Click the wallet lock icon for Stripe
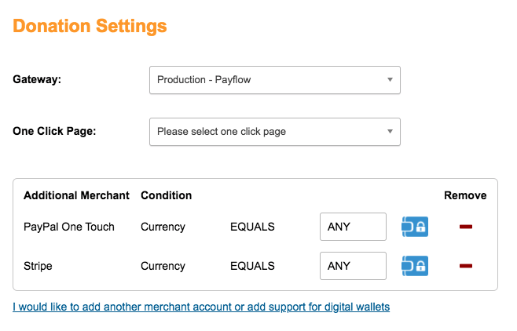This screenshot has width=517, height=331. [415, 266]
